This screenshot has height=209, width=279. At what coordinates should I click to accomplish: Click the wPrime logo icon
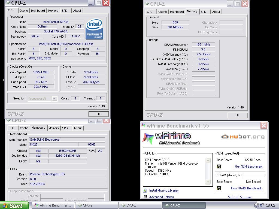tap(147, 138)
